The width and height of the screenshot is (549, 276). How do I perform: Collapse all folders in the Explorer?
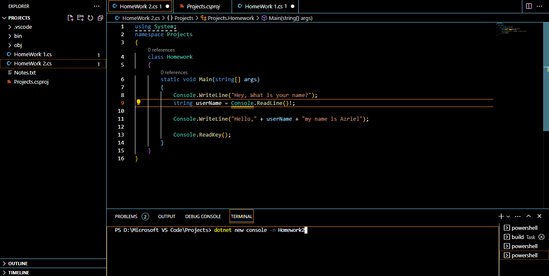[100, 18]
